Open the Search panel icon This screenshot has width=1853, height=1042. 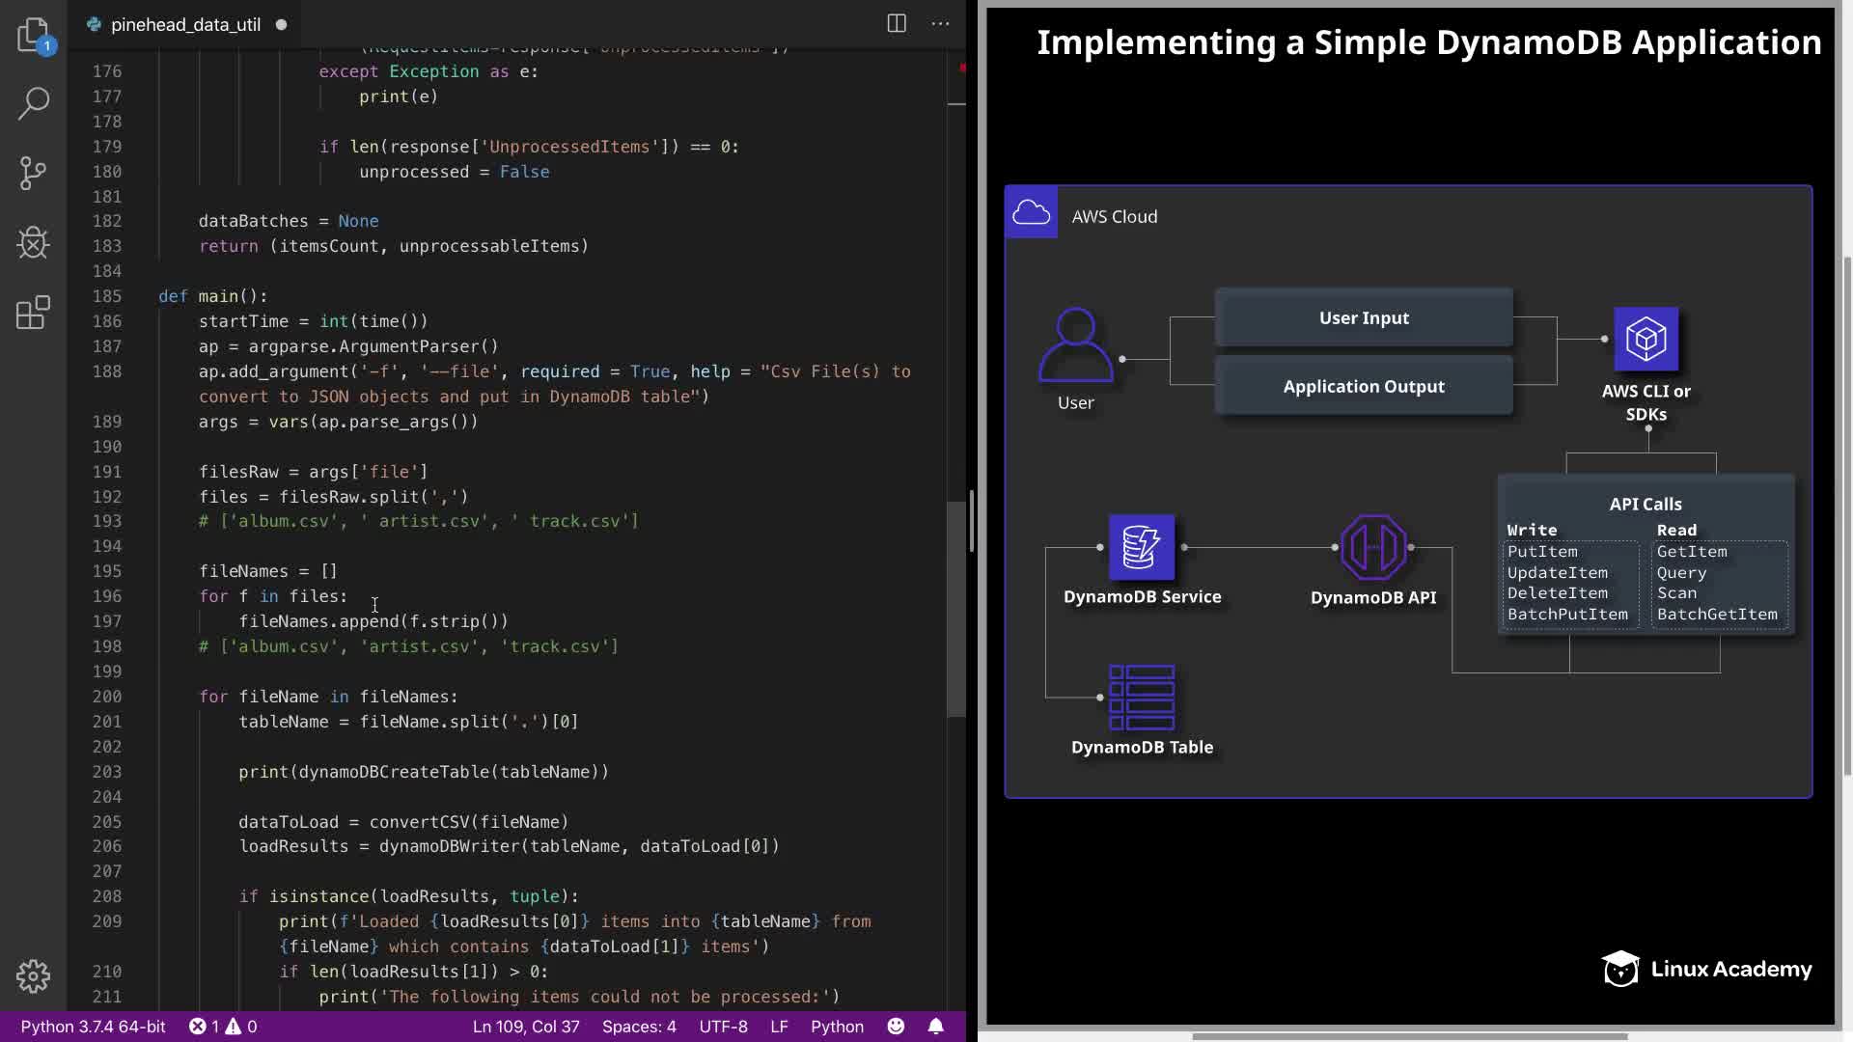click(33, 103)
